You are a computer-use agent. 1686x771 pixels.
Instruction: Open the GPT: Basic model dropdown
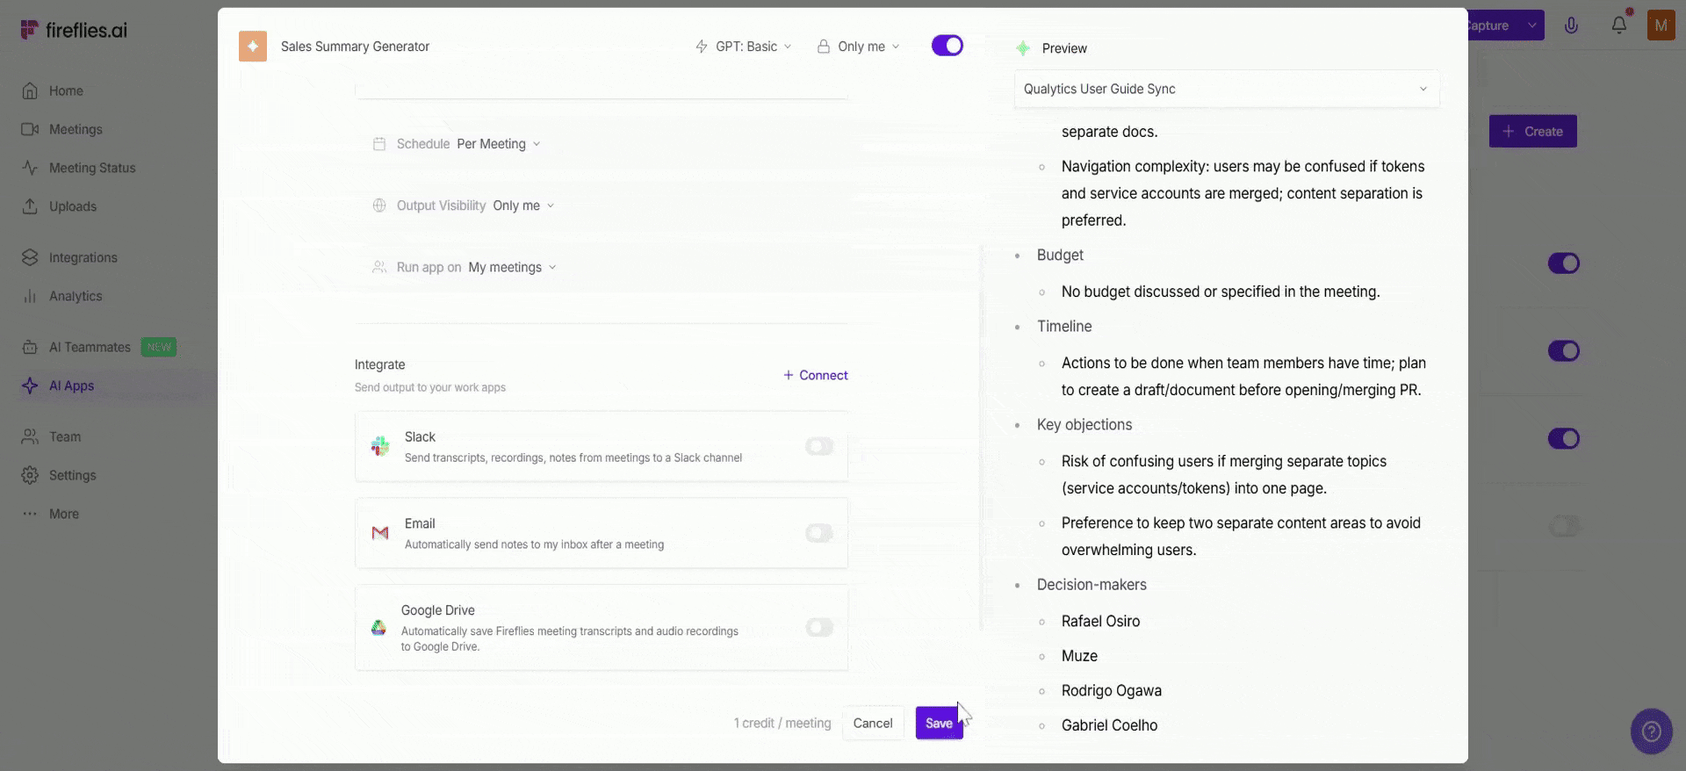744,47
